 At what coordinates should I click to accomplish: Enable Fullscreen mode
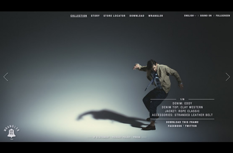(x=223, y=16)
